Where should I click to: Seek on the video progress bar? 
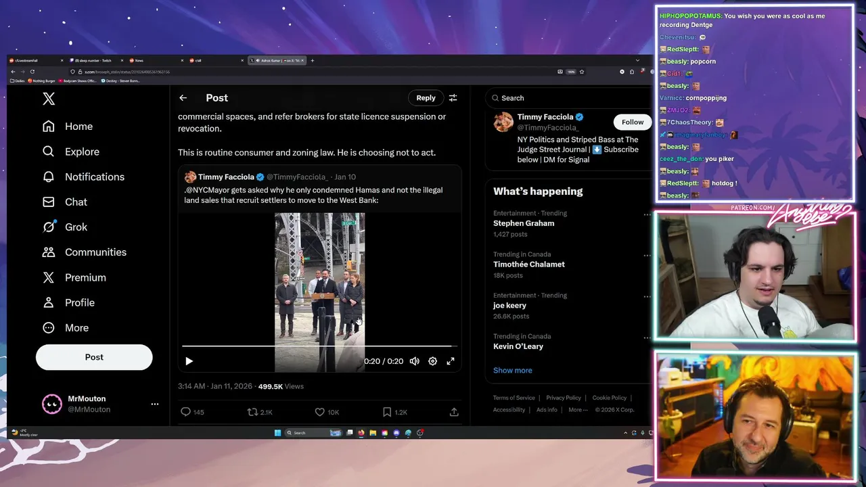319,346
